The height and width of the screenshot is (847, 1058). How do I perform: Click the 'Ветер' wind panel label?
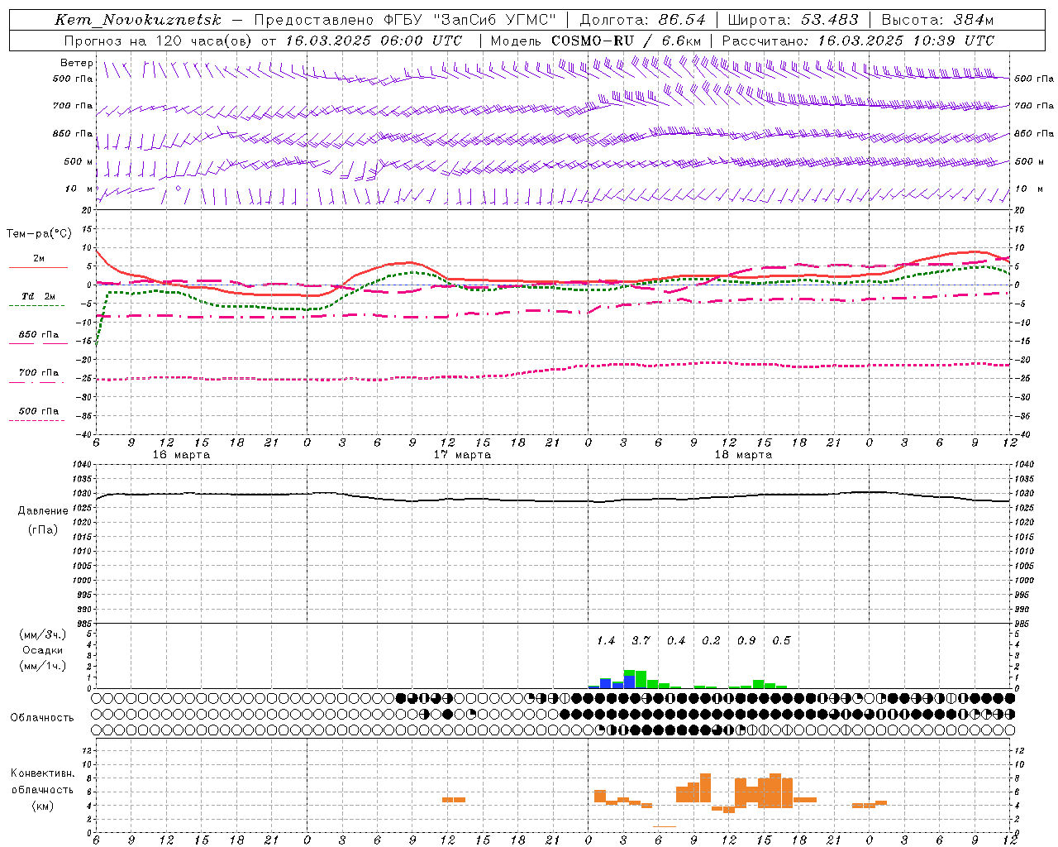coord(76,63)
